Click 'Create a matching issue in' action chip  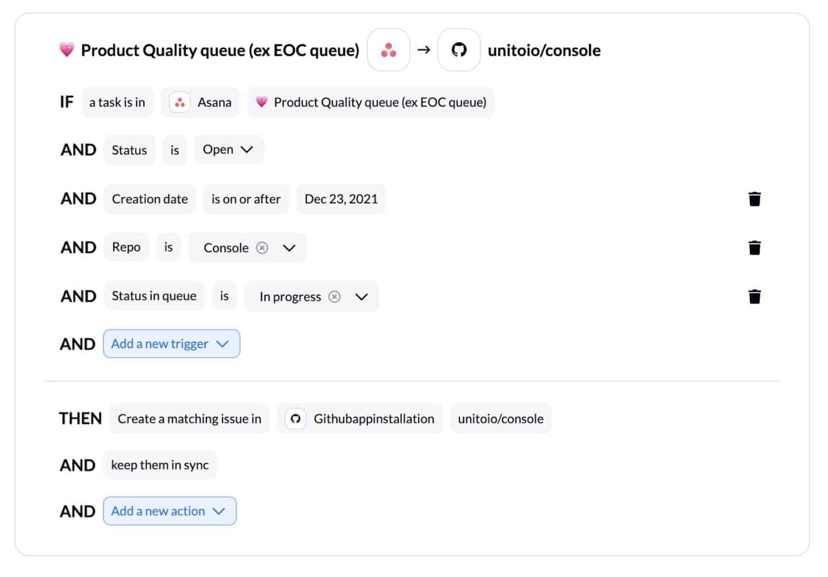pyautogui.click(x=189, y=419)
